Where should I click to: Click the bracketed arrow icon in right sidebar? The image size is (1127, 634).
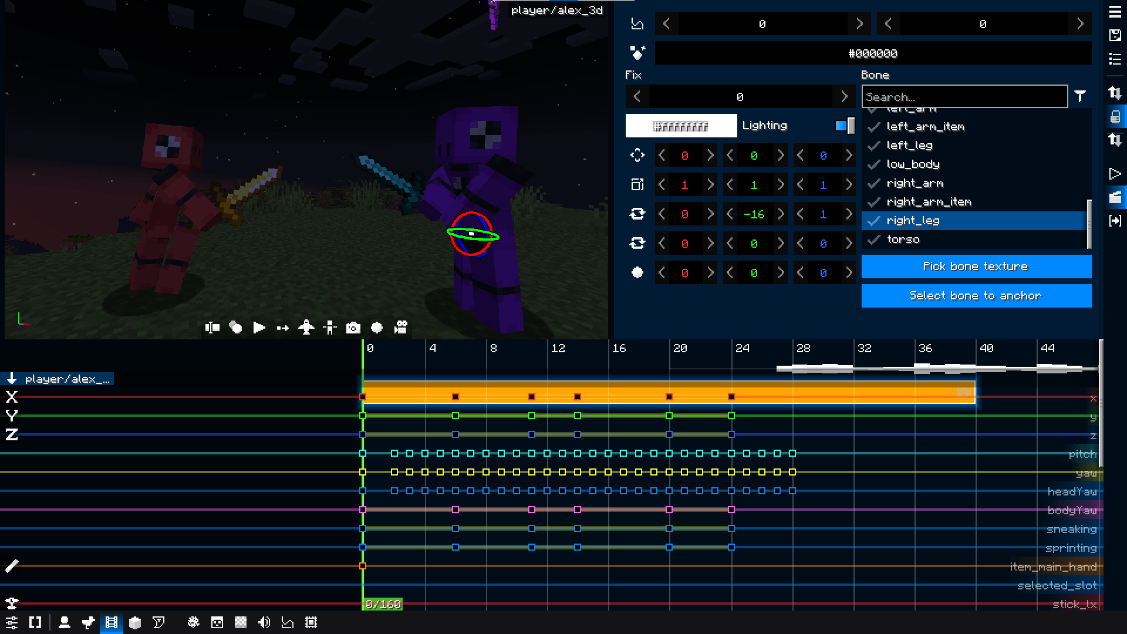point(1115,221)
